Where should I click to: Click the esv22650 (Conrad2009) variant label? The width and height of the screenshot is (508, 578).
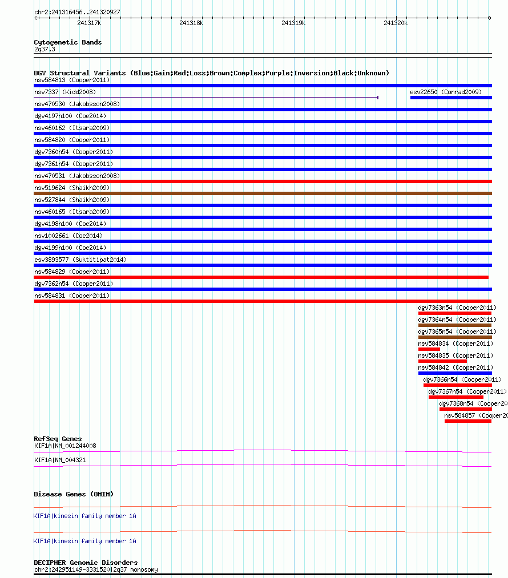click(x=446, y=92)
